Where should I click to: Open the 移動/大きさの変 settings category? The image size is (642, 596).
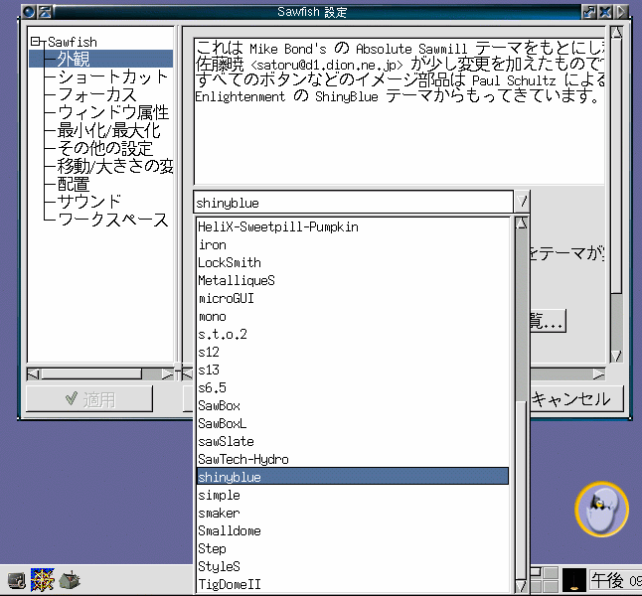(115, 166)
